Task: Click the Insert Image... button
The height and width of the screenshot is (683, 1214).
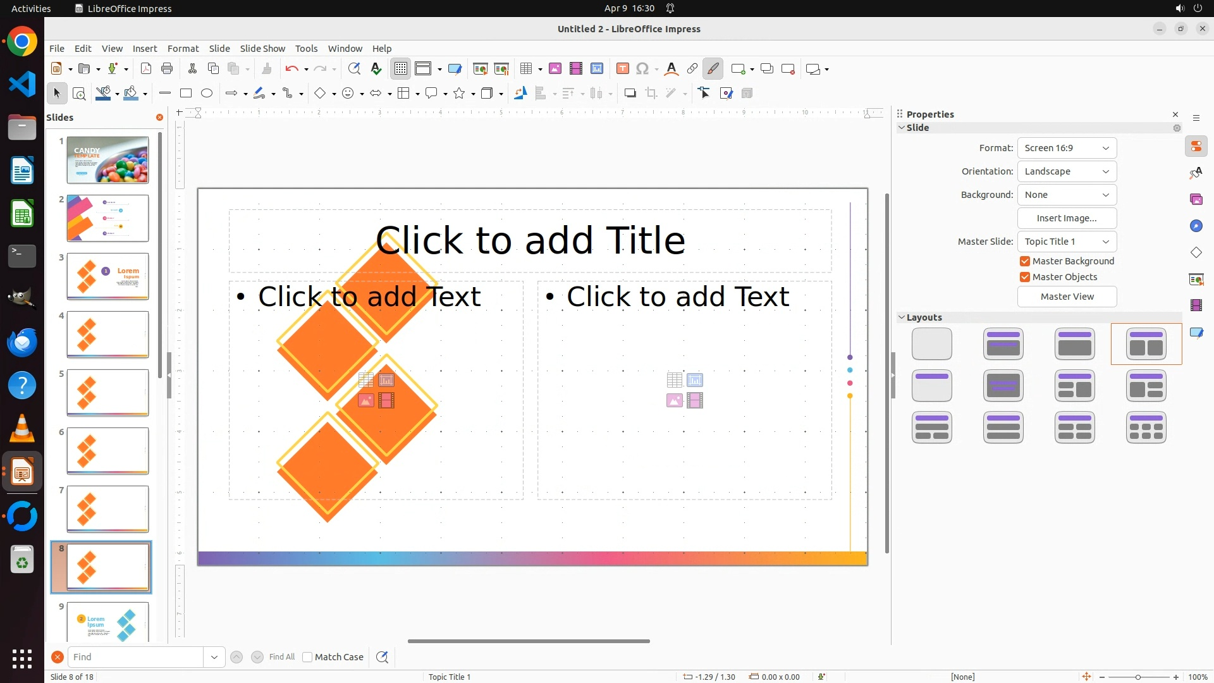Action: pos(1067,218)
